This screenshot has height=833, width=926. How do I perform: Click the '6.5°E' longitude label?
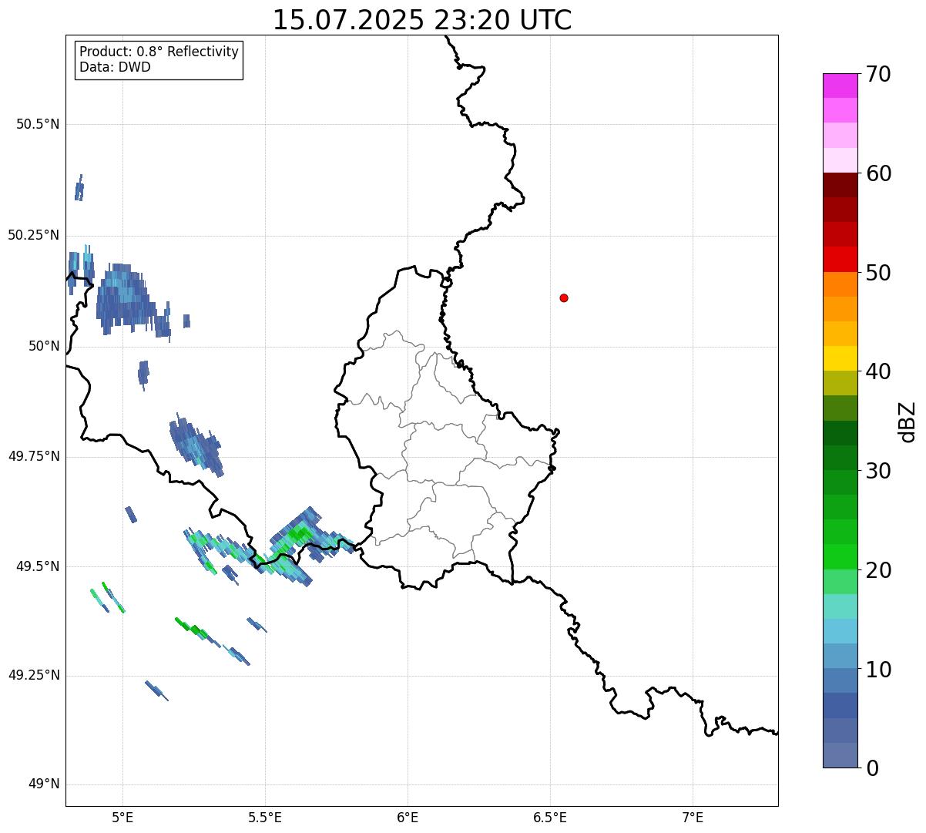(550, 817)
